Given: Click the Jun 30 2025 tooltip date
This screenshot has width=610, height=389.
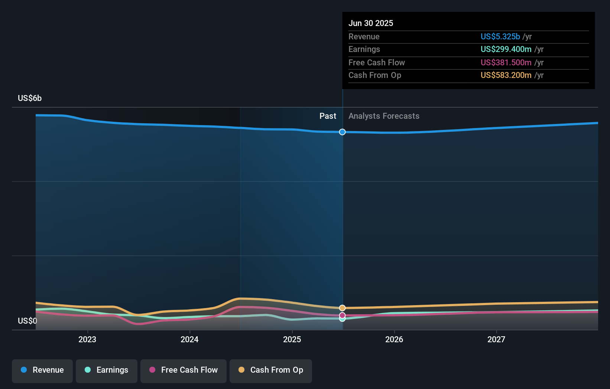Looking at the screenshot, I should click(x=371, y=23).
